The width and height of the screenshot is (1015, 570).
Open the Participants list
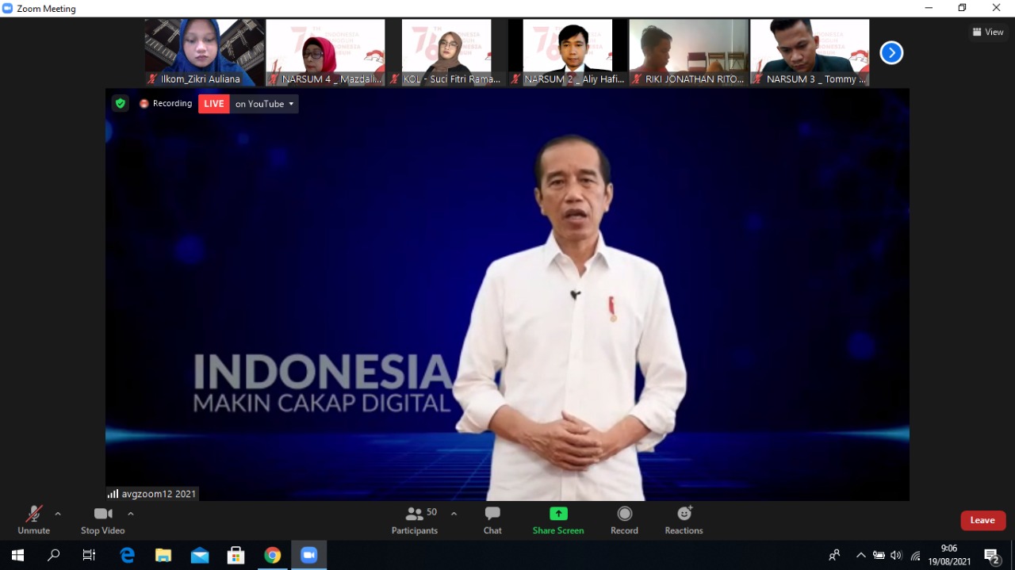415,519
